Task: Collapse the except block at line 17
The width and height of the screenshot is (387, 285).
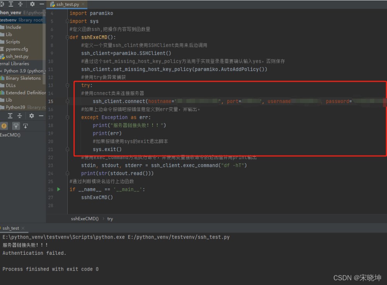Action: click(x=67, y=117)
